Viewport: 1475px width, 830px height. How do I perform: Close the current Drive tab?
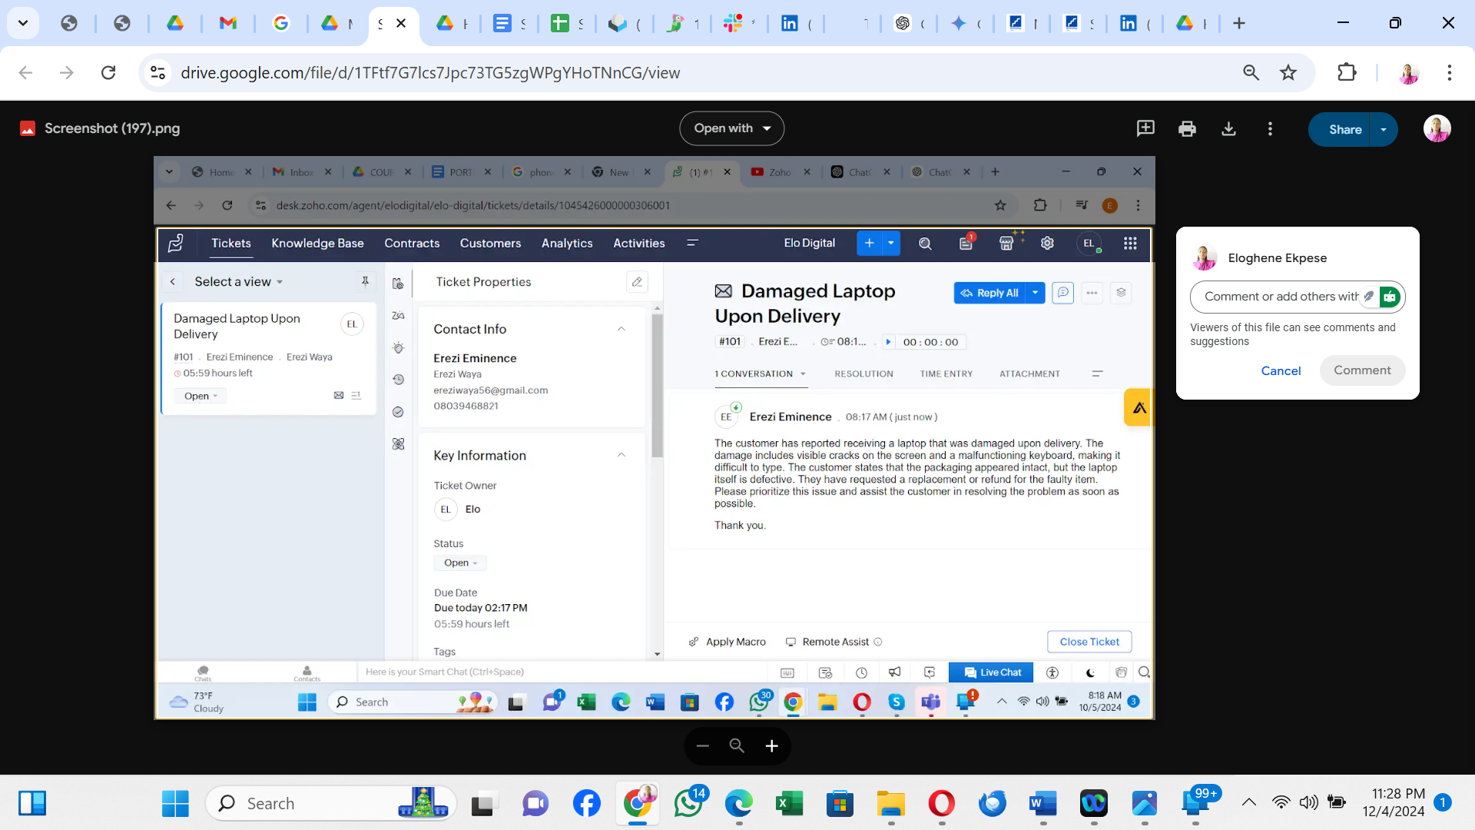[x=401, y=23]
